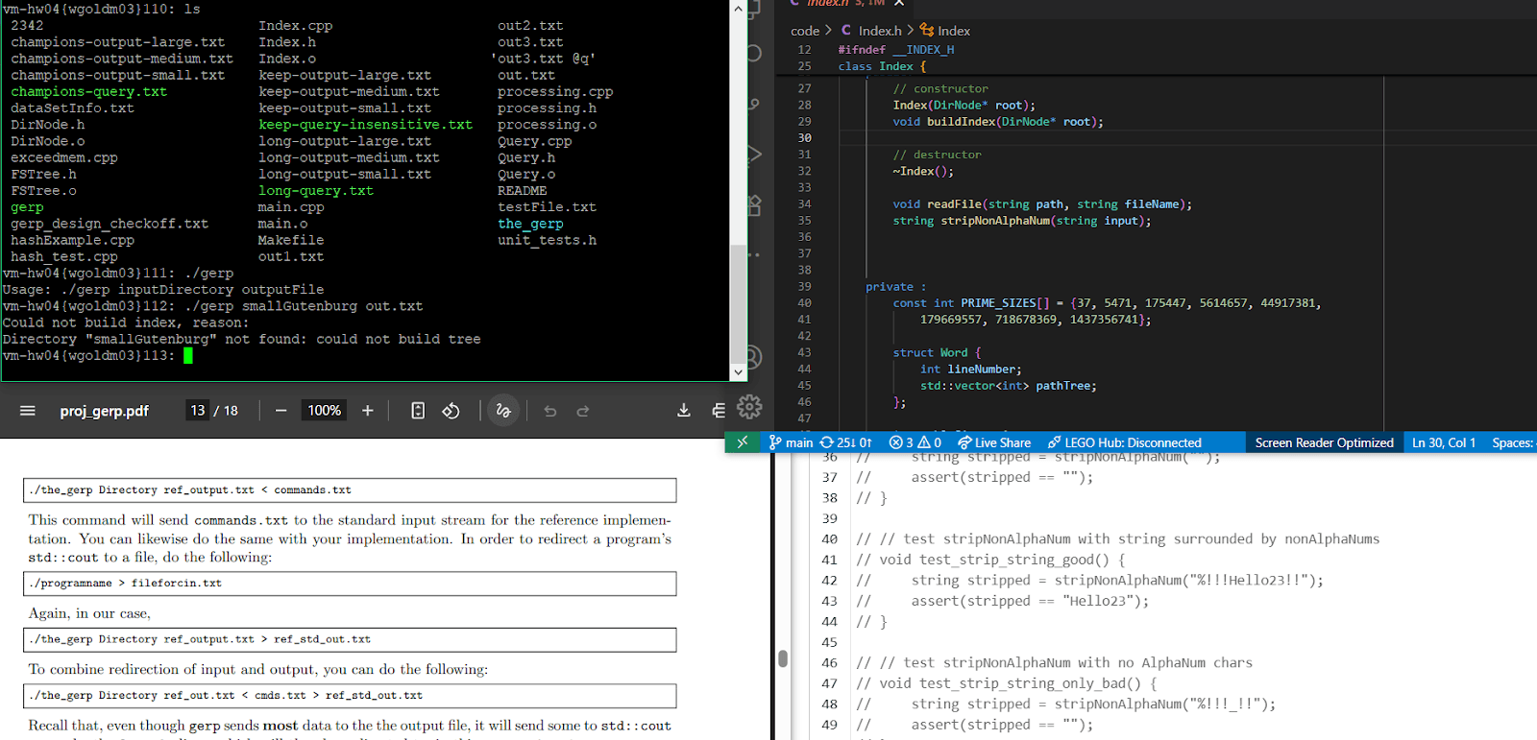
Task: Rotate the PDF counterclockwise
Action: (x=451, y=411)
